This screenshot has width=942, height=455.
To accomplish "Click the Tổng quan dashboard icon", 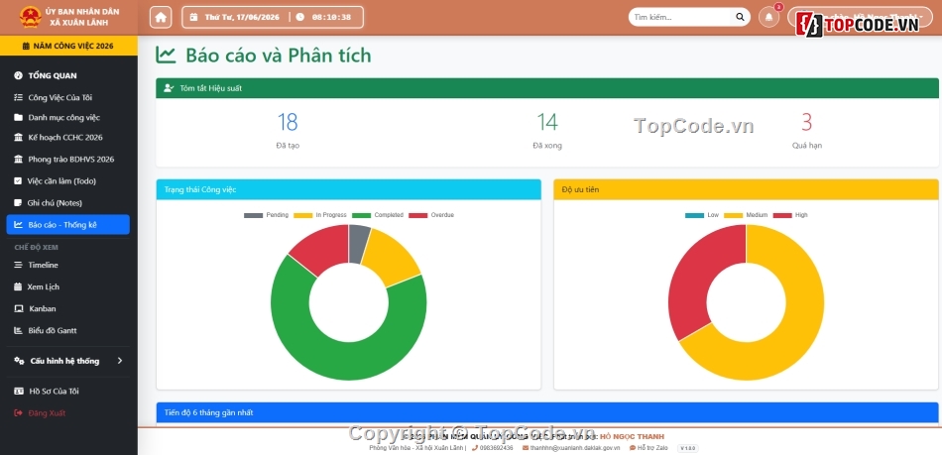I will click(x=18, y=75).
